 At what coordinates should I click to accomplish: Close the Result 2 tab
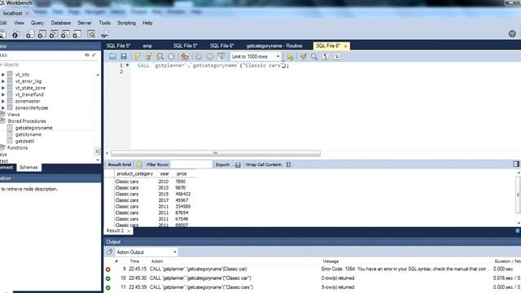click(x=129, y=231)
